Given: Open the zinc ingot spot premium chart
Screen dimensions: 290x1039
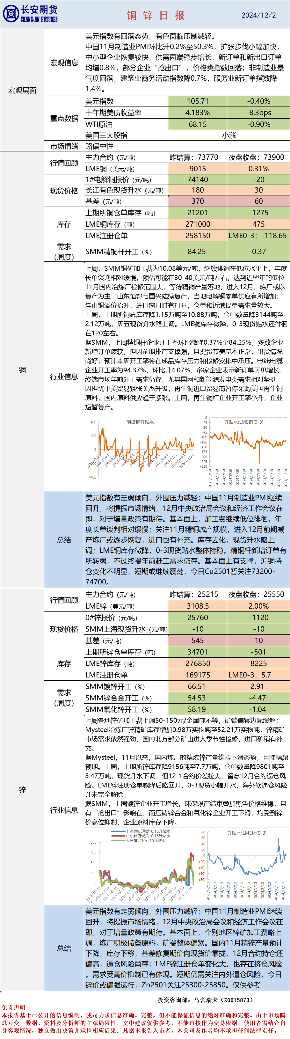Looking at the screenshot, I should click(x=141, y=865).
